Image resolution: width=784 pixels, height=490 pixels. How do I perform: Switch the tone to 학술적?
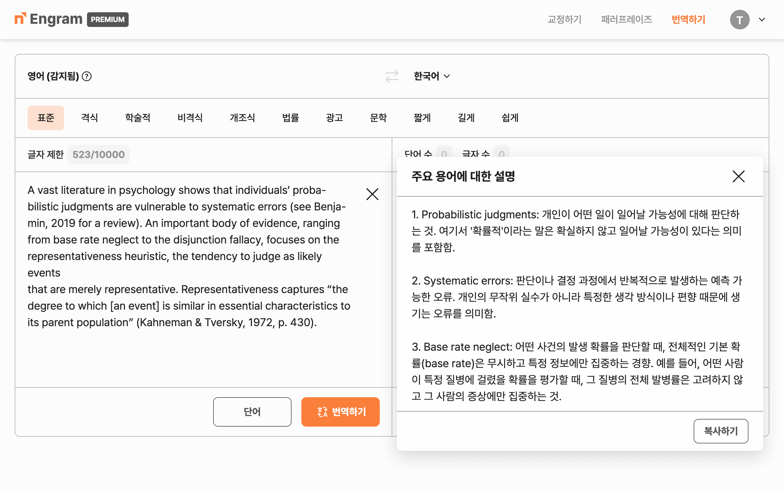[138, 118]
